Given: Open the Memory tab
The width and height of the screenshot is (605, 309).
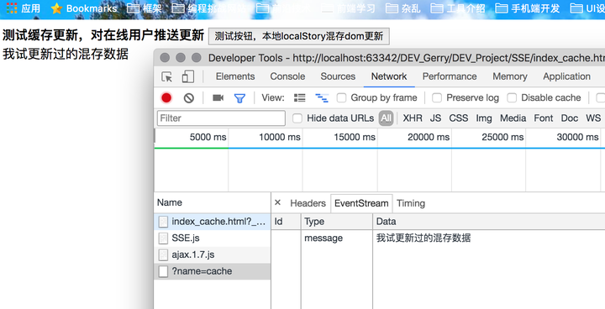Looking at the screenshot, I should [x=510, y=76].
